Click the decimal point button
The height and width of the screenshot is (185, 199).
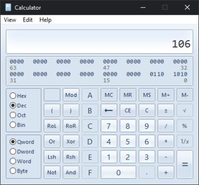[147, 172]
